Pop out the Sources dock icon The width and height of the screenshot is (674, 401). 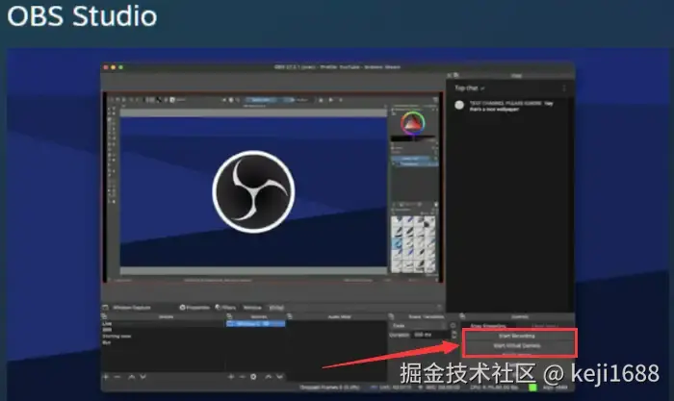coord(229,316)
